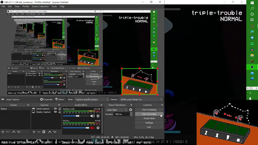258x145 pixels.
Task: Open source properties gear in Sources toolbar
Action: [44, 132]
